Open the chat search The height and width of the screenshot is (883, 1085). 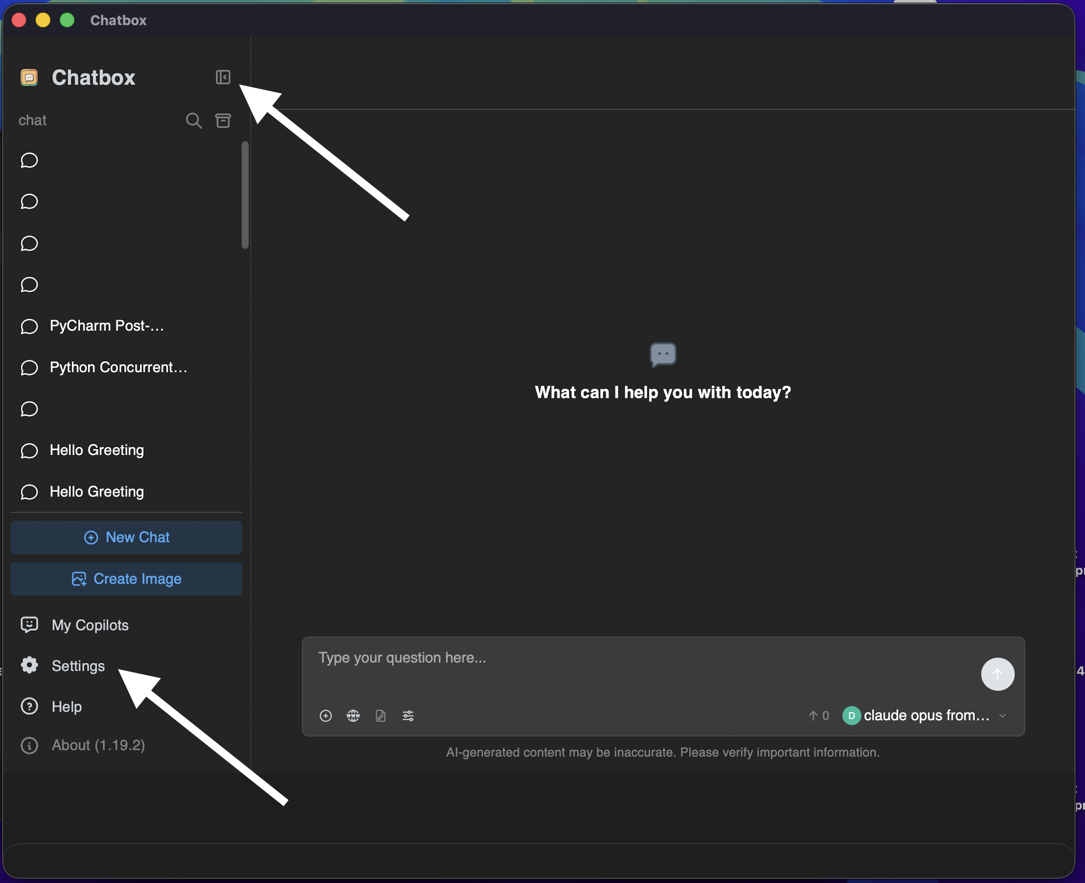click(193, 120)
